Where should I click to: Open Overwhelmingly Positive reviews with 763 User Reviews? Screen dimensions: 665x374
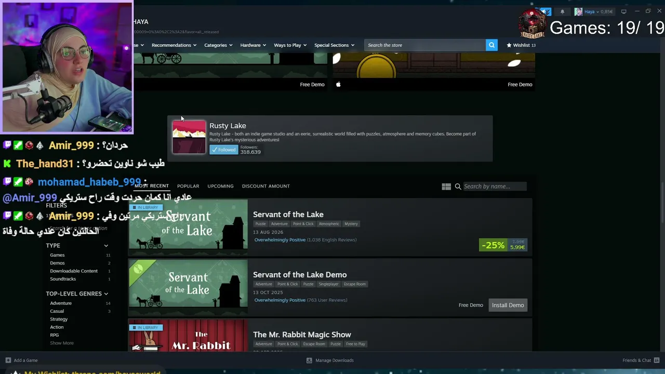301,300
